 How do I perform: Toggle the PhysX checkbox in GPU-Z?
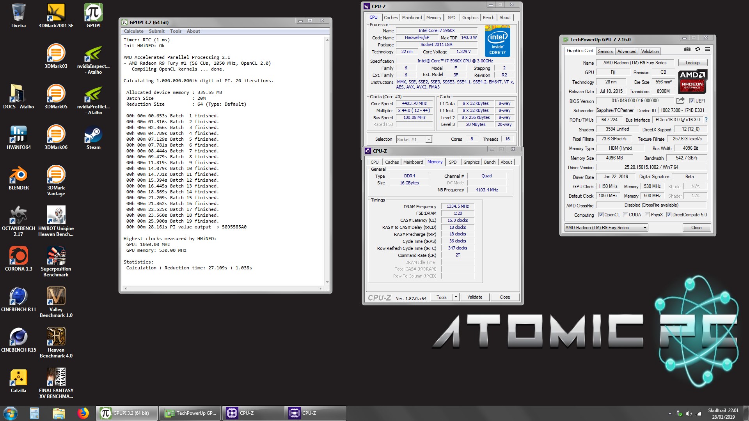click(647, 215)
